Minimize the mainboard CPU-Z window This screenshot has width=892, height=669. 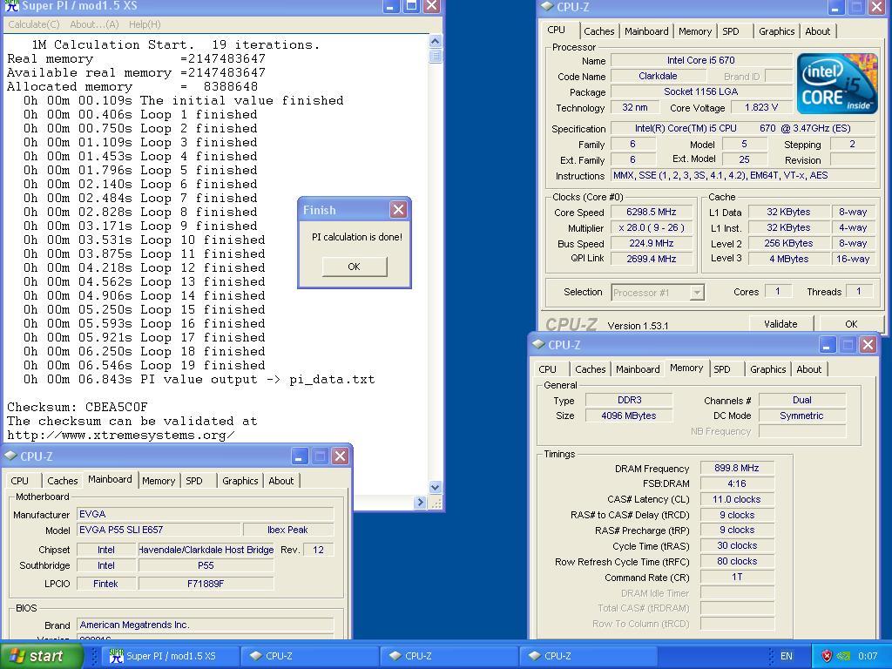[x=300, y=456]
